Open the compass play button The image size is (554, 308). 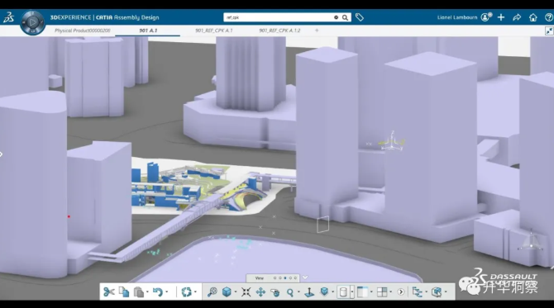[32, 22]
